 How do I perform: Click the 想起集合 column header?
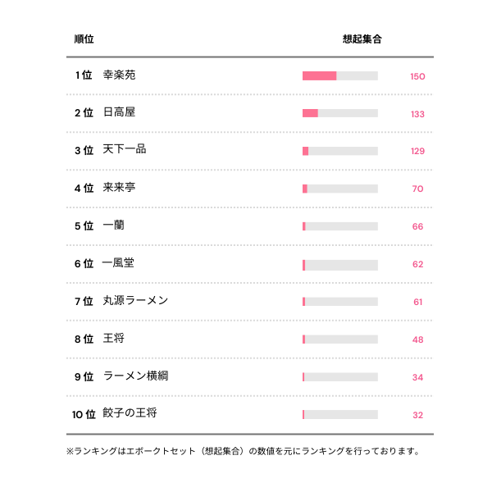click(362, 39)
